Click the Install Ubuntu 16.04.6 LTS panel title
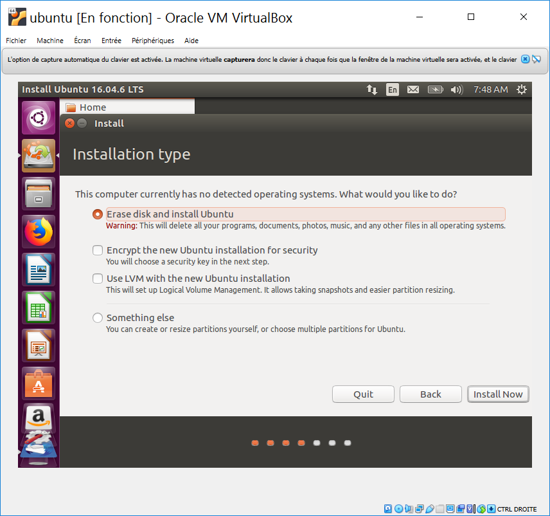 (x=83, y=89)
